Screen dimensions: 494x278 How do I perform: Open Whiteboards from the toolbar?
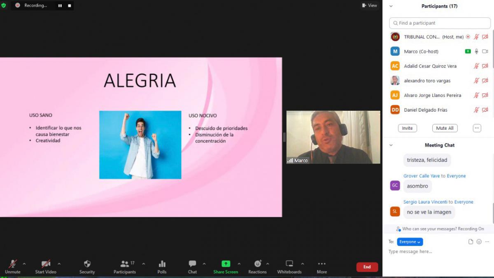289,264
